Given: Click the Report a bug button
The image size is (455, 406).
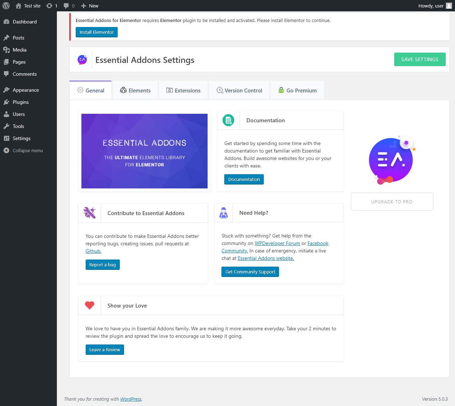Looking at the screenshot, I should click(103, 265).
